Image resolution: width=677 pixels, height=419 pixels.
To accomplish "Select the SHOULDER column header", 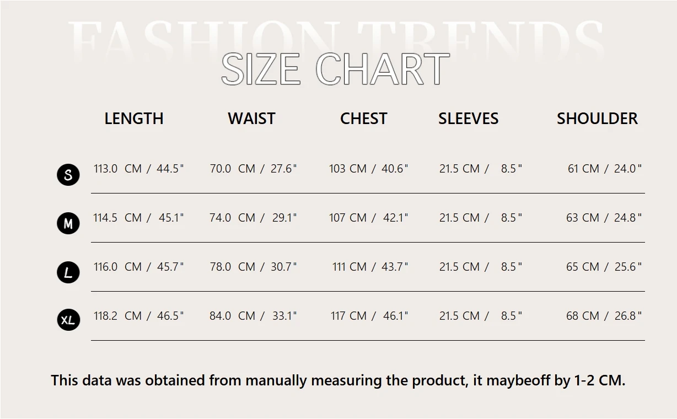I will (x=597, y=119).
